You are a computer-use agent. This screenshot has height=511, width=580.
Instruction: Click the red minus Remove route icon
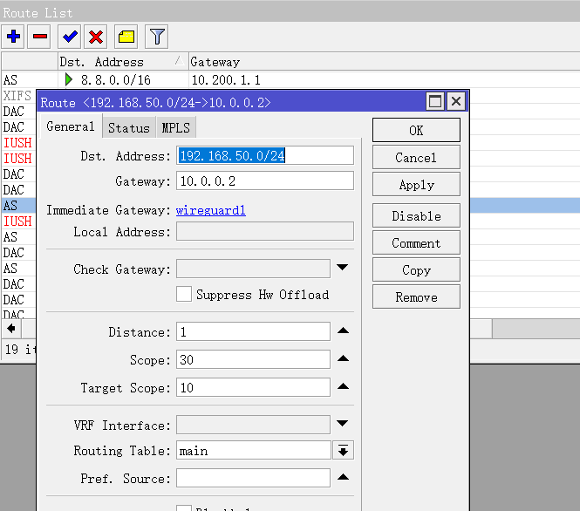[x=39, y=37]
